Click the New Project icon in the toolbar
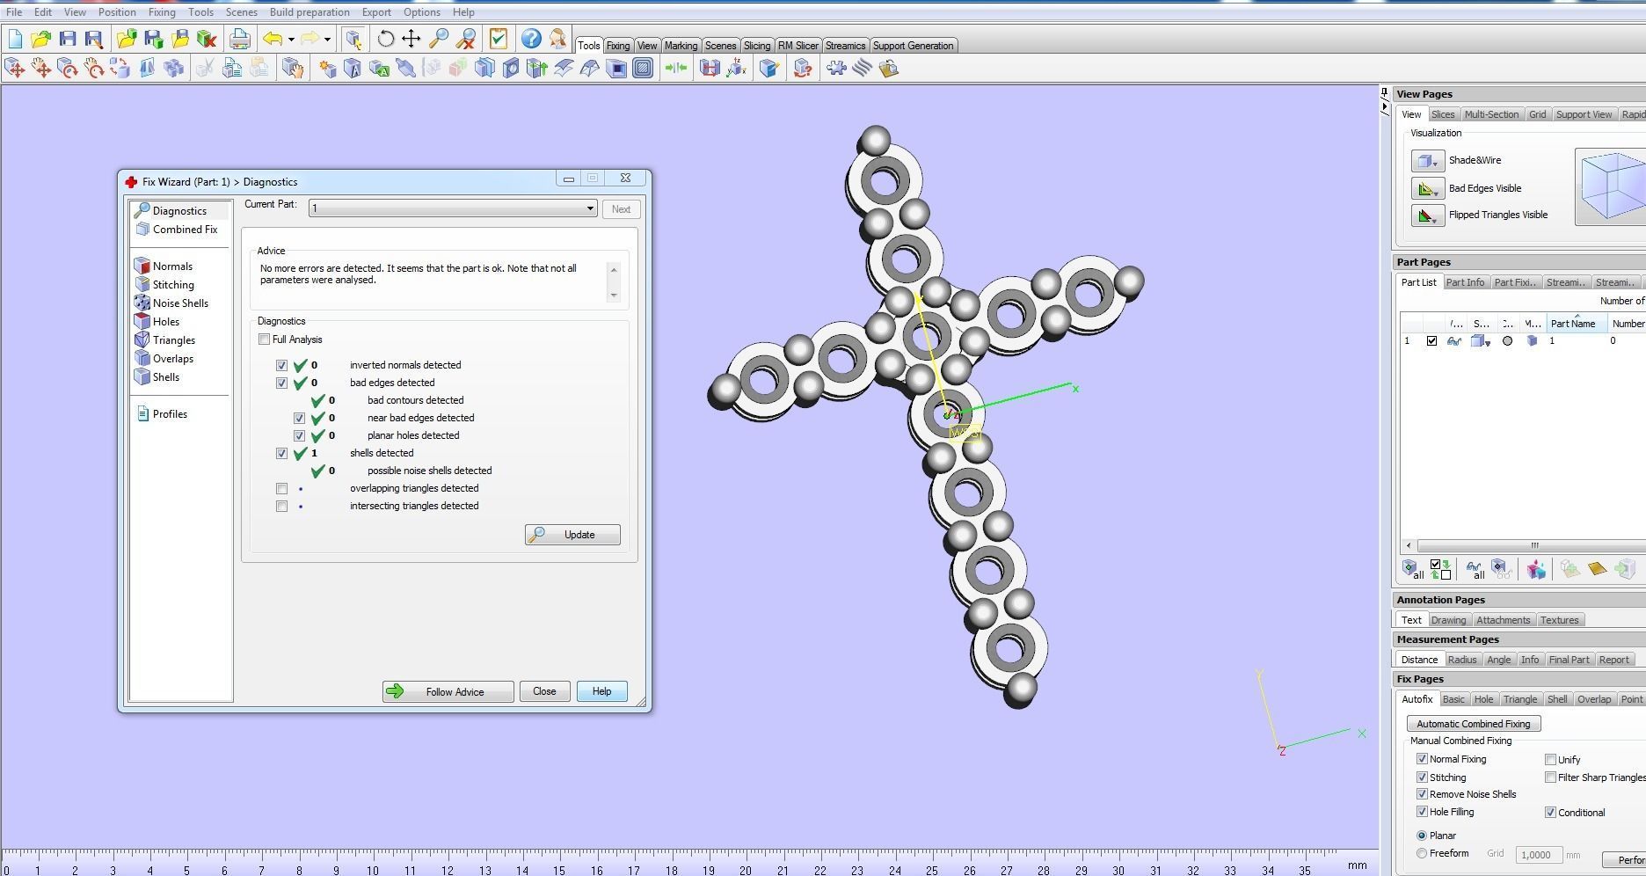This screenshot has height=876, width=1646. coord(14,39)
